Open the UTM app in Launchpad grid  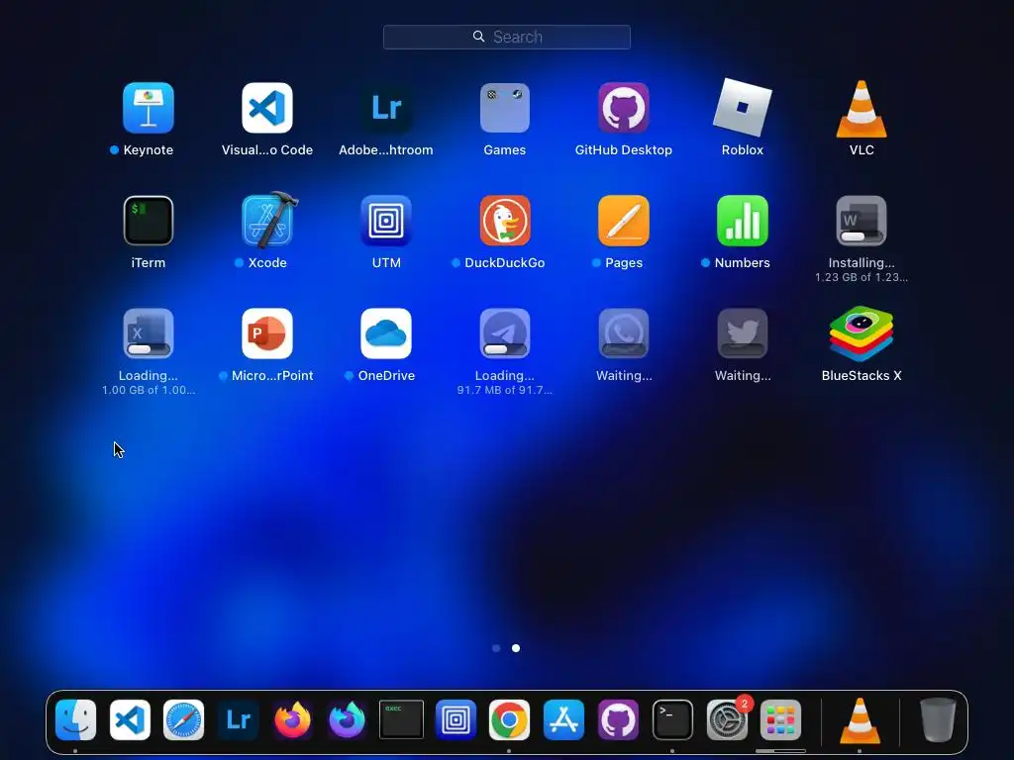click(386, 221)
